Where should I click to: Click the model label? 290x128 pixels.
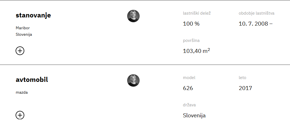(189, 78)
